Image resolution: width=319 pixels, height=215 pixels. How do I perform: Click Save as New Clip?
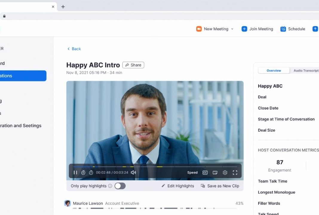point(220,186)
